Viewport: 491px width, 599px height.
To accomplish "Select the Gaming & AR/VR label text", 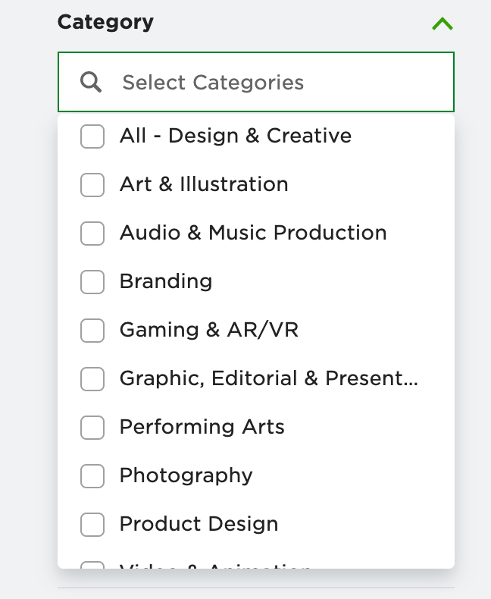I will 208,330.
